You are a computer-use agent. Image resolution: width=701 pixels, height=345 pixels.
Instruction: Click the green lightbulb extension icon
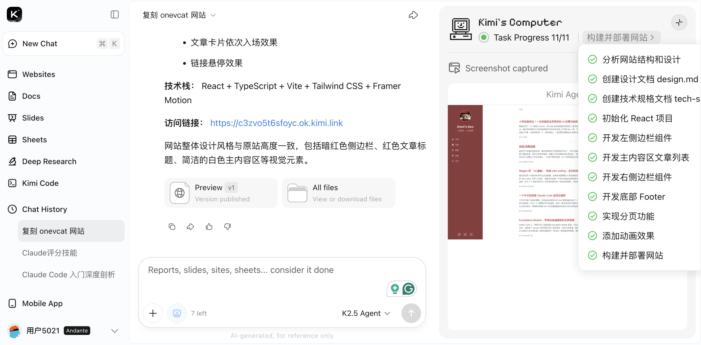pyautogui.click(x=395, y=289)
